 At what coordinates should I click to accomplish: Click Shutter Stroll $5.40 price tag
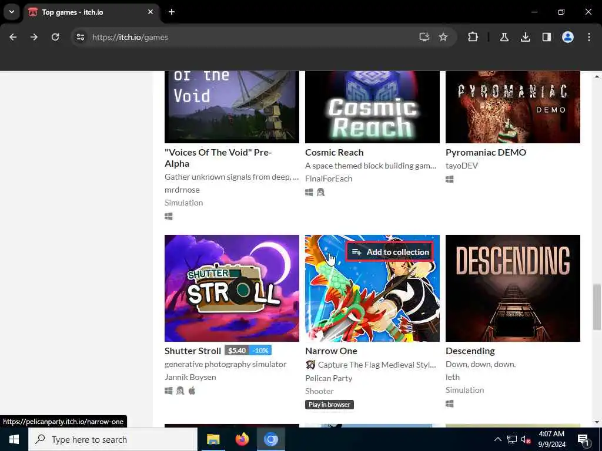[x=236, y=351]
